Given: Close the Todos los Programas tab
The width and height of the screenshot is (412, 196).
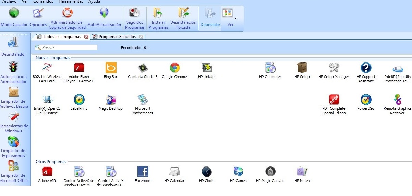Looking at the screenshot, I should point(86,37).
